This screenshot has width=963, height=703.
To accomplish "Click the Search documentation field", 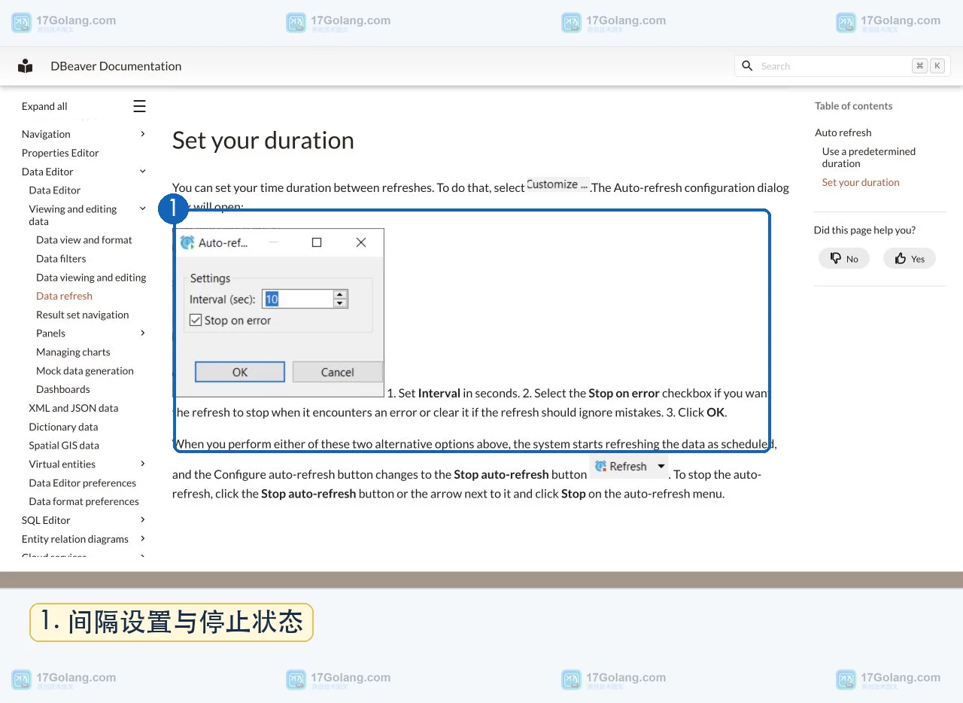I will pyautogui.click(x=843, y=66).
